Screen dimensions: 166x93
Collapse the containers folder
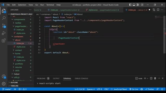point(18,36)
